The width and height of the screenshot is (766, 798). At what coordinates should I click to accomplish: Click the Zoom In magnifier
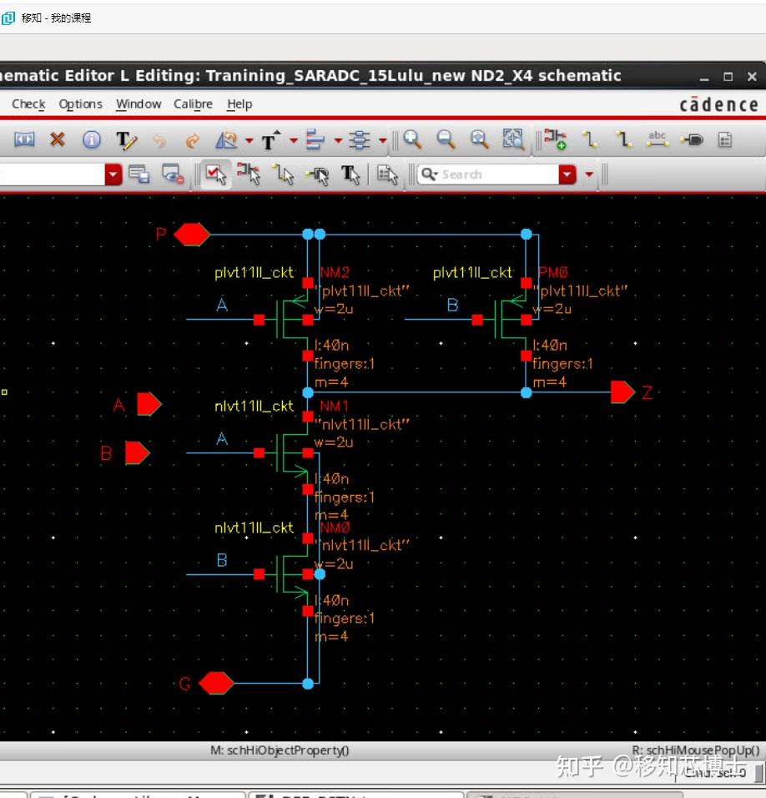click(412, 139)
